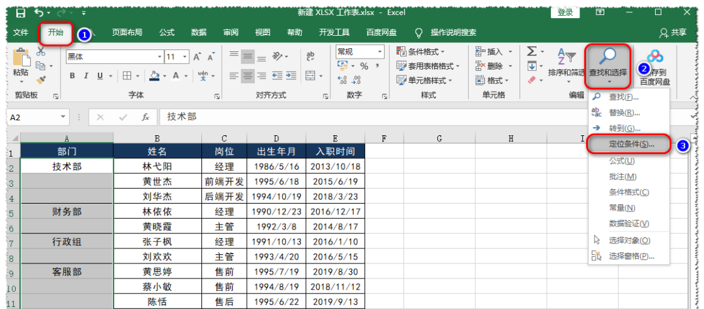Click the 插入 cells button
The width and height of the screenshot is (704, 309).
(493, 52)
